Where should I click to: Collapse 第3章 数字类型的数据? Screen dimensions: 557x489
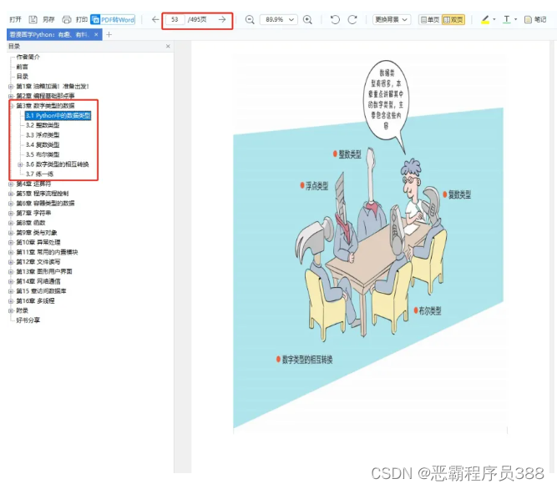click(x=11, y=106)
